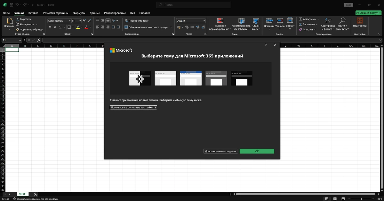This screenshot has width=384, height=201.
Task: Align cell text left
Action: tap(98, 27)
